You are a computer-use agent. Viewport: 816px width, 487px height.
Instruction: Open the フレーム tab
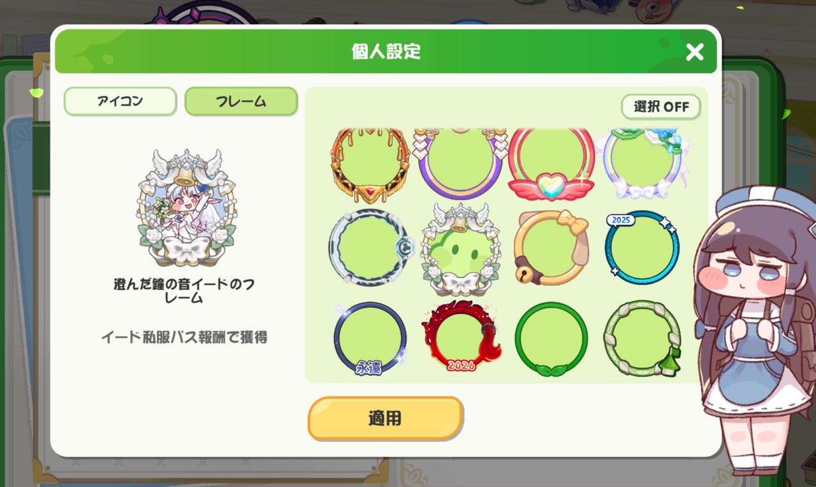(241, 101)
